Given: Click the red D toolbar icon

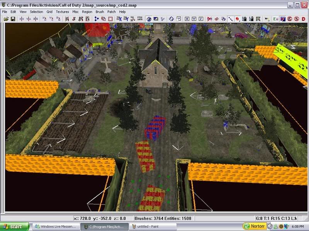Looking at the screenshot, I should pyautogui.click(x=304, y=18).
